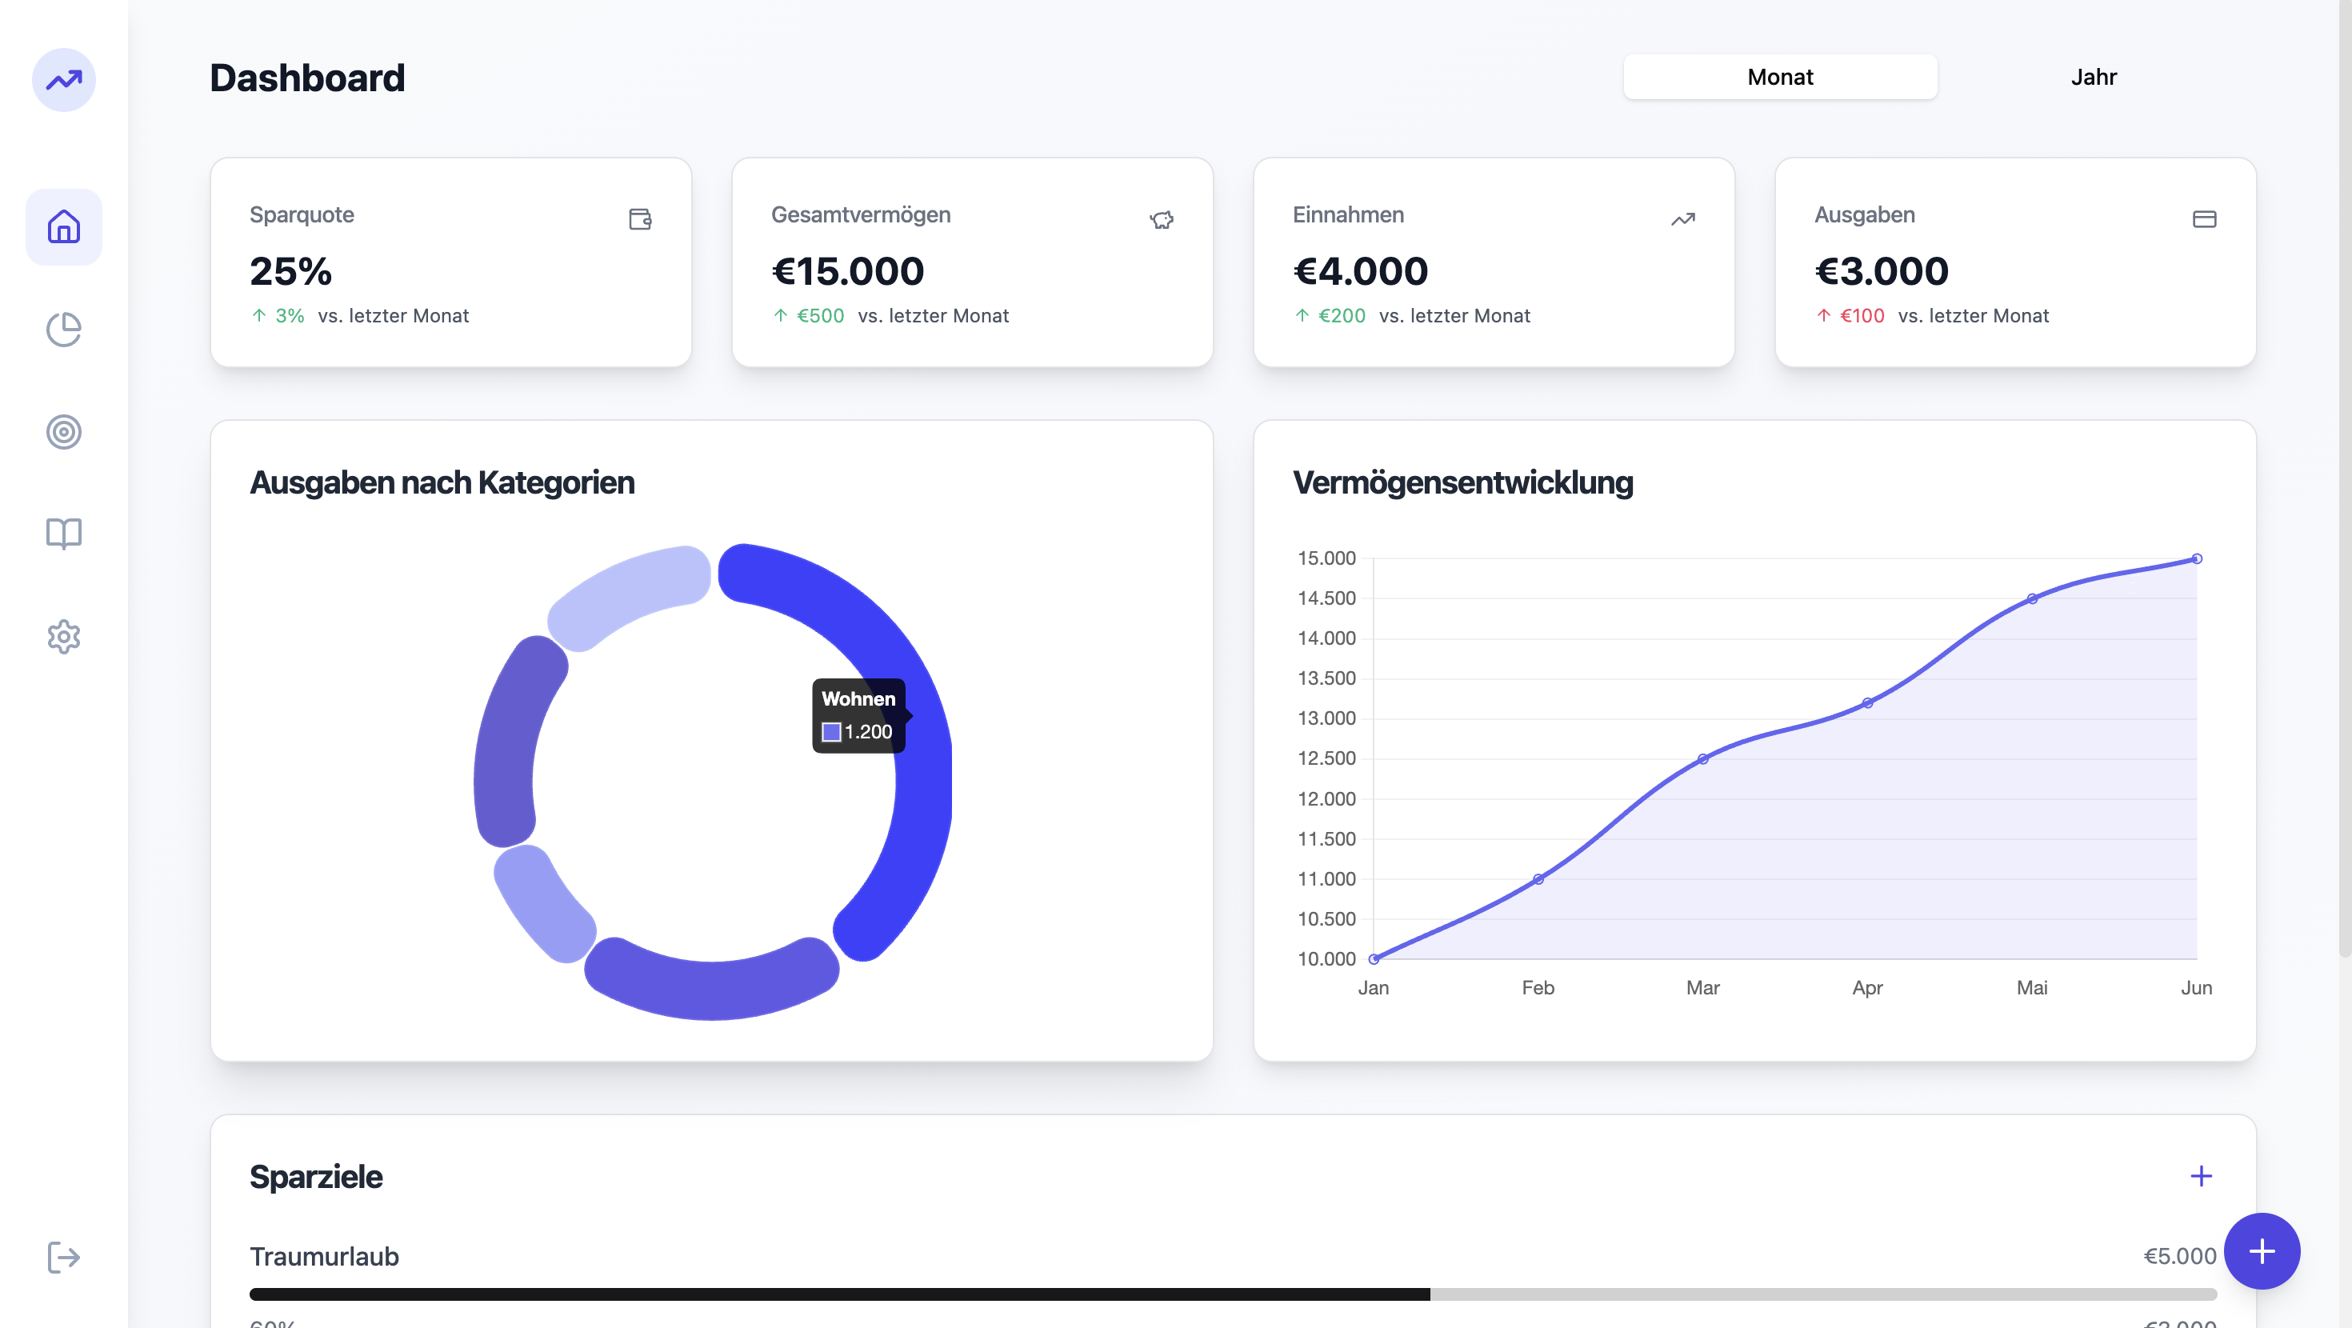Click the €4.000 Einnahmen value
Viewport: 2352px width, 1328px height.
(1361, 271)
